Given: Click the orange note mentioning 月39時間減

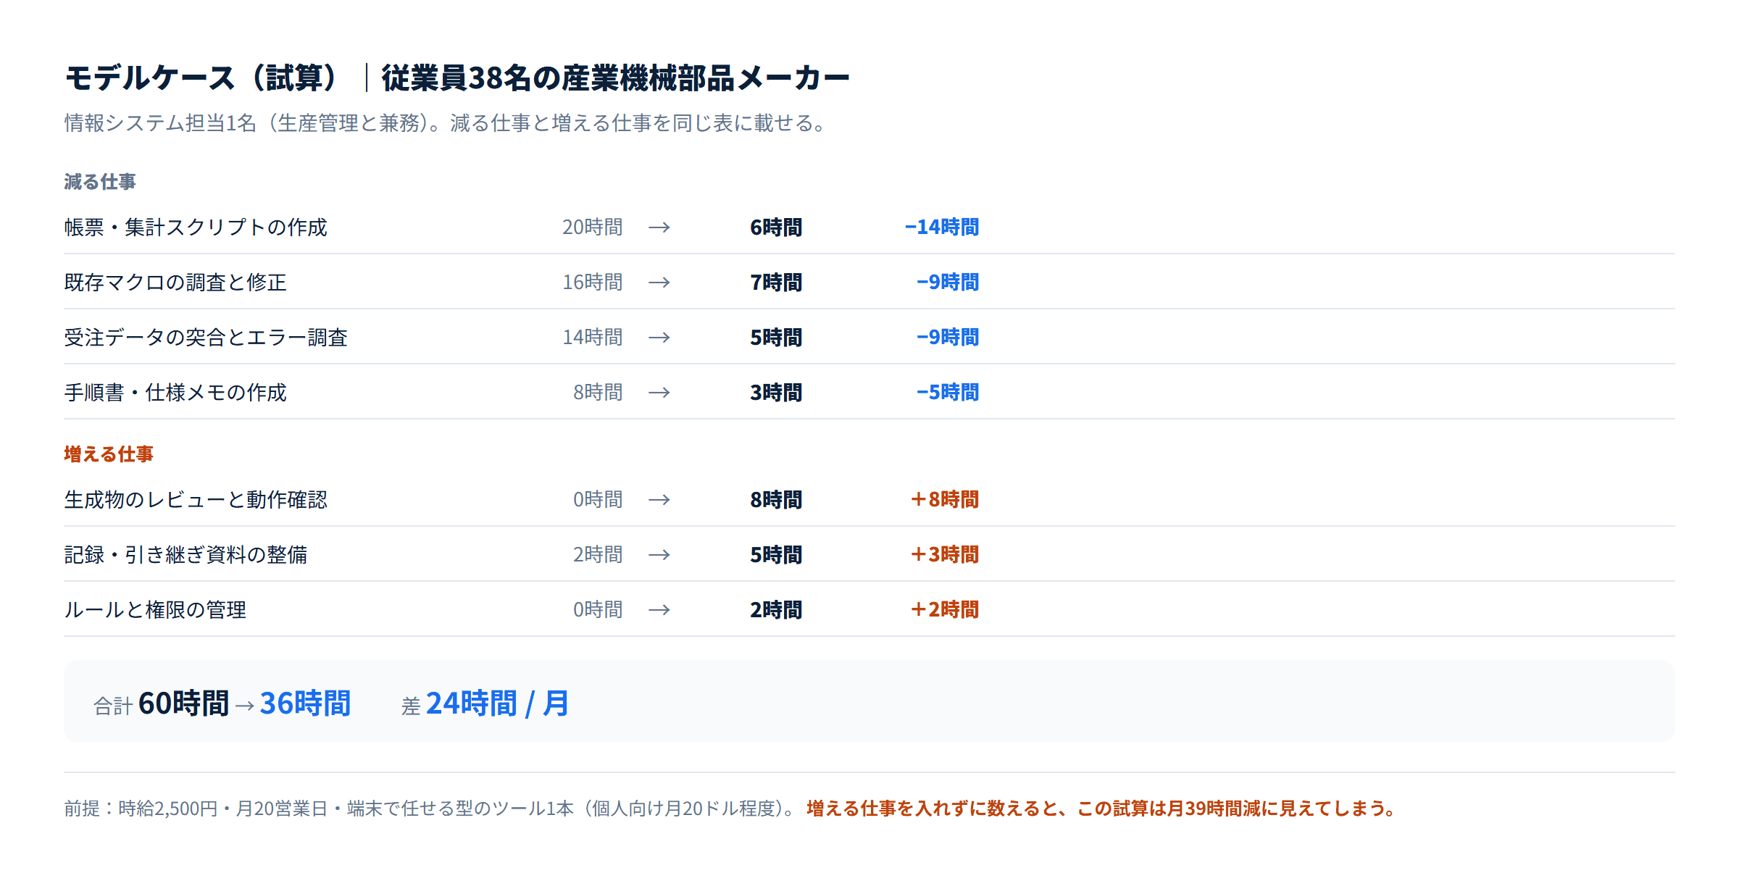Looking at the screenshot, I should click(x=1101, y=809).
